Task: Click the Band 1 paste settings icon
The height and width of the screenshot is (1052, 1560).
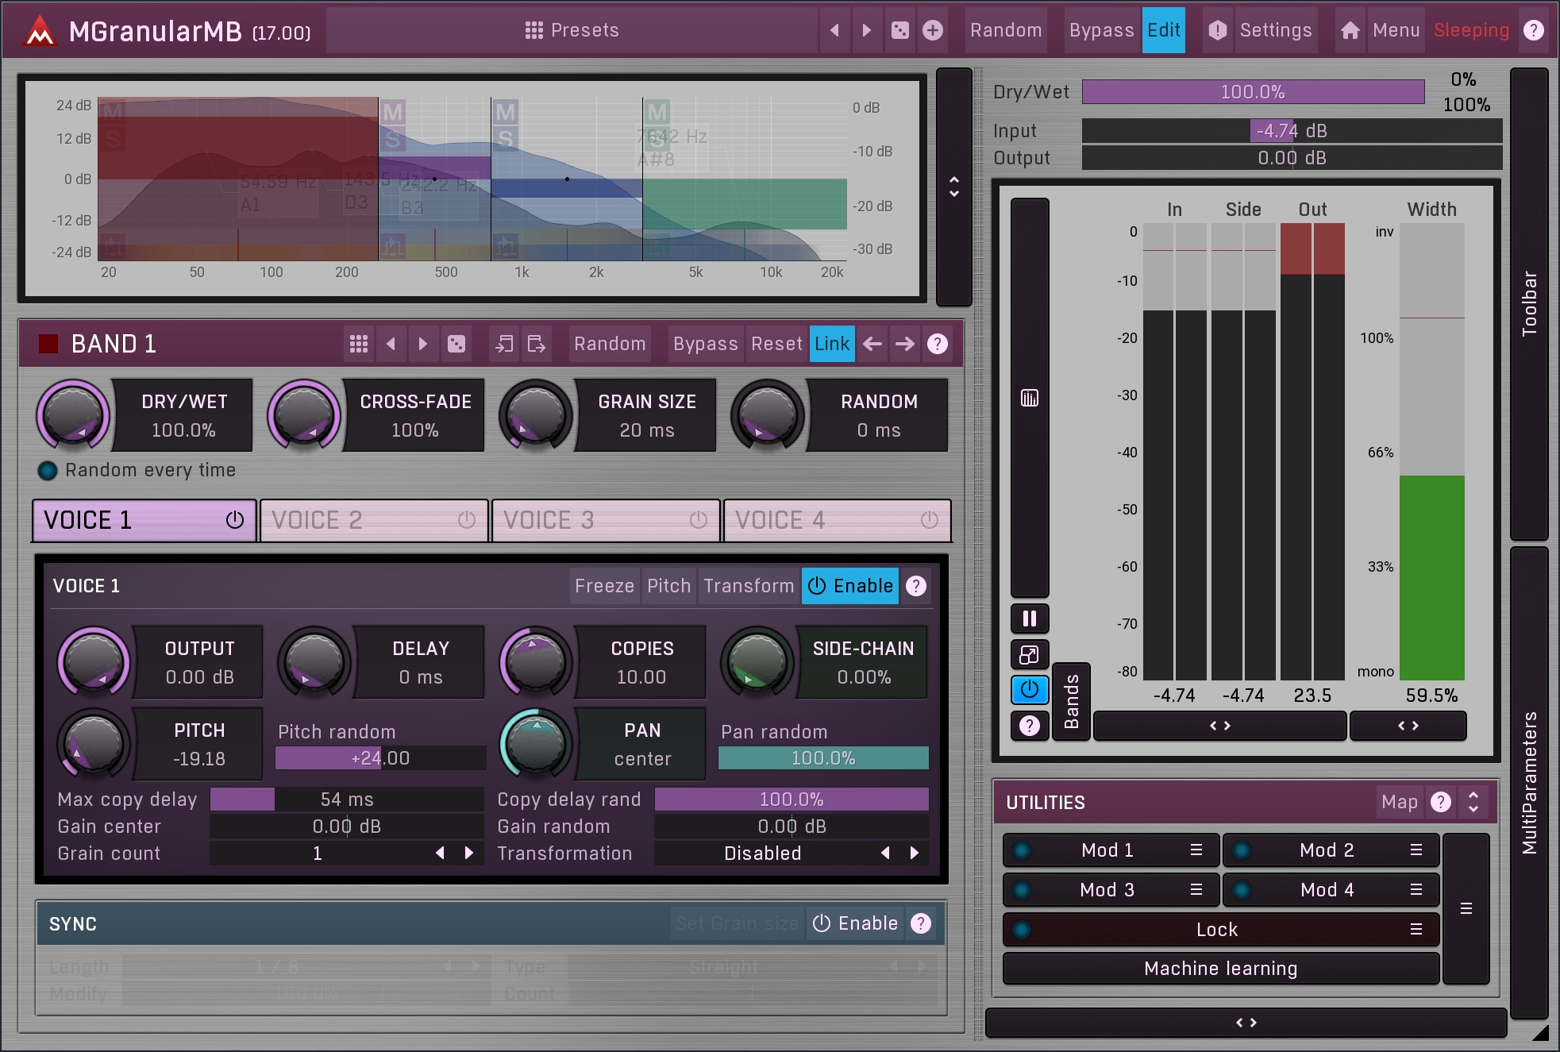Action: (537, 344)
